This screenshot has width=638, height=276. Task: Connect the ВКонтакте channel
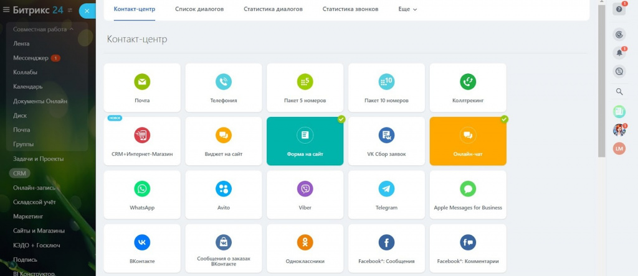click(142, 249)
